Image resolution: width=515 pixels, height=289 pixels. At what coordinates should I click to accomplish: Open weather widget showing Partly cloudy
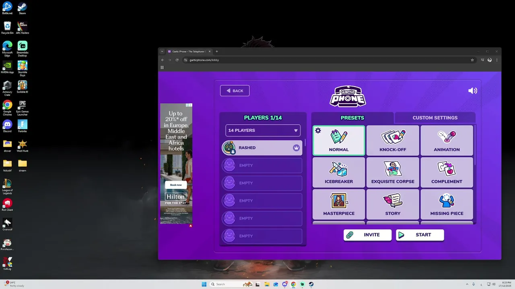click(x=13, y=284)
